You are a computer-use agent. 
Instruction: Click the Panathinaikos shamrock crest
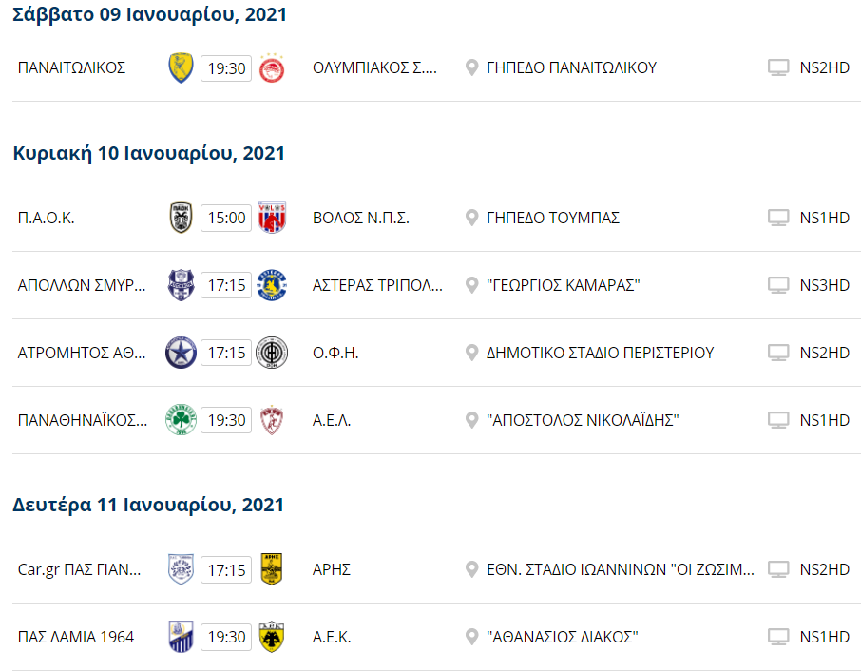coord(181,420)
